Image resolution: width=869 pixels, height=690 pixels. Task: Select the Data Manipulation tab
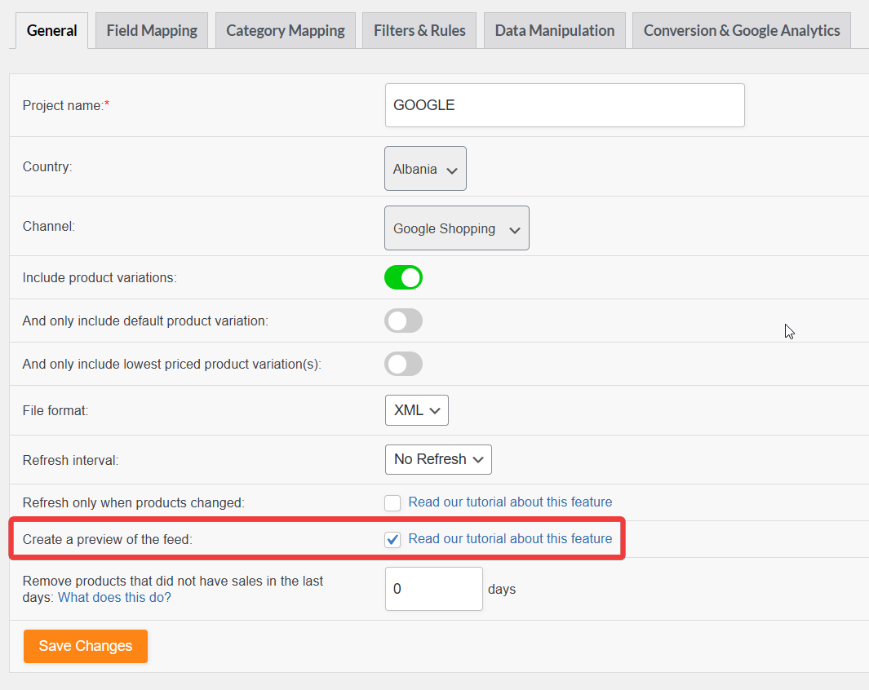(x=555, y=30)
